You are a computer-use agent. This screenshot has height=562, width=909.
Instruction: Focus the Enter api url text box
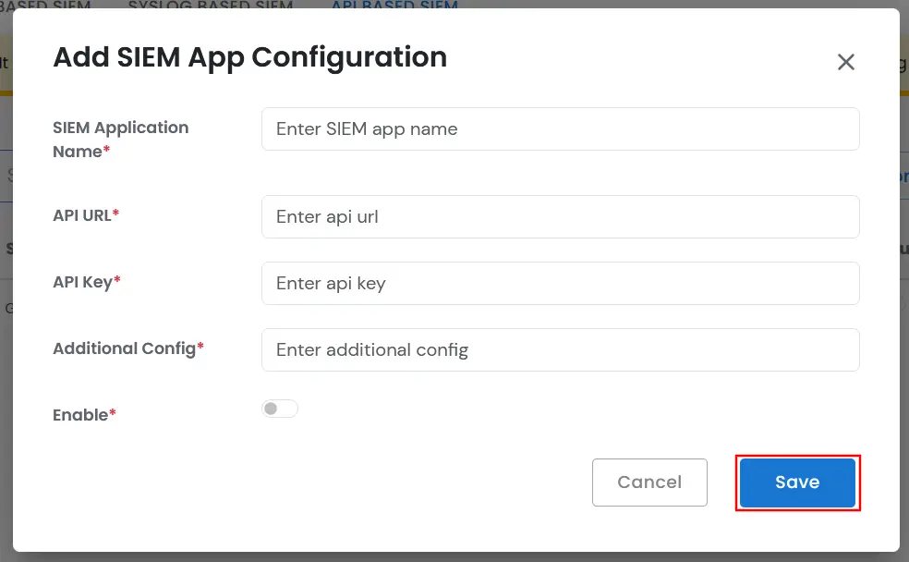pyautogui.click(x=560, y=216)
